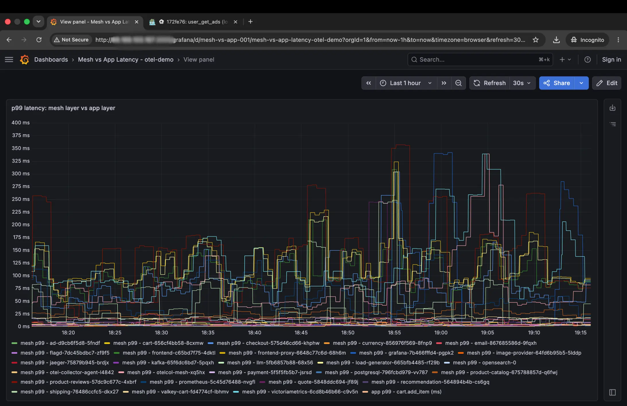Screen dimensions: 627x406
Task: Bookmark this page with star icon
Action: click(x=536, y=40)
